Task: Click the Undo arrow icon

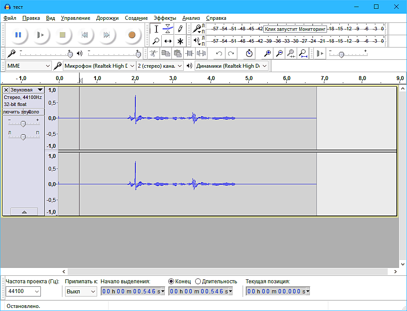Action: [219, 53]
